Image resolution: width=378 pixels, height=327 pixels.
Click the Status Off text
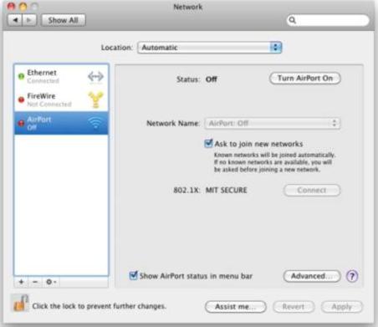pyautogui.click(x=211, y=79)
